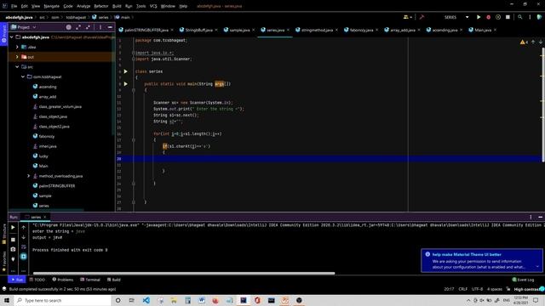The width and height of the screenshot is (545, 306).
Task: Open the user icon dropdown in toolbar
Action: click(407, 17)
